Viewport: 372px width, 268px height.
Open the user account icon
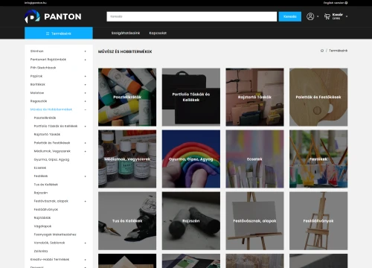[x=310, y=16]
